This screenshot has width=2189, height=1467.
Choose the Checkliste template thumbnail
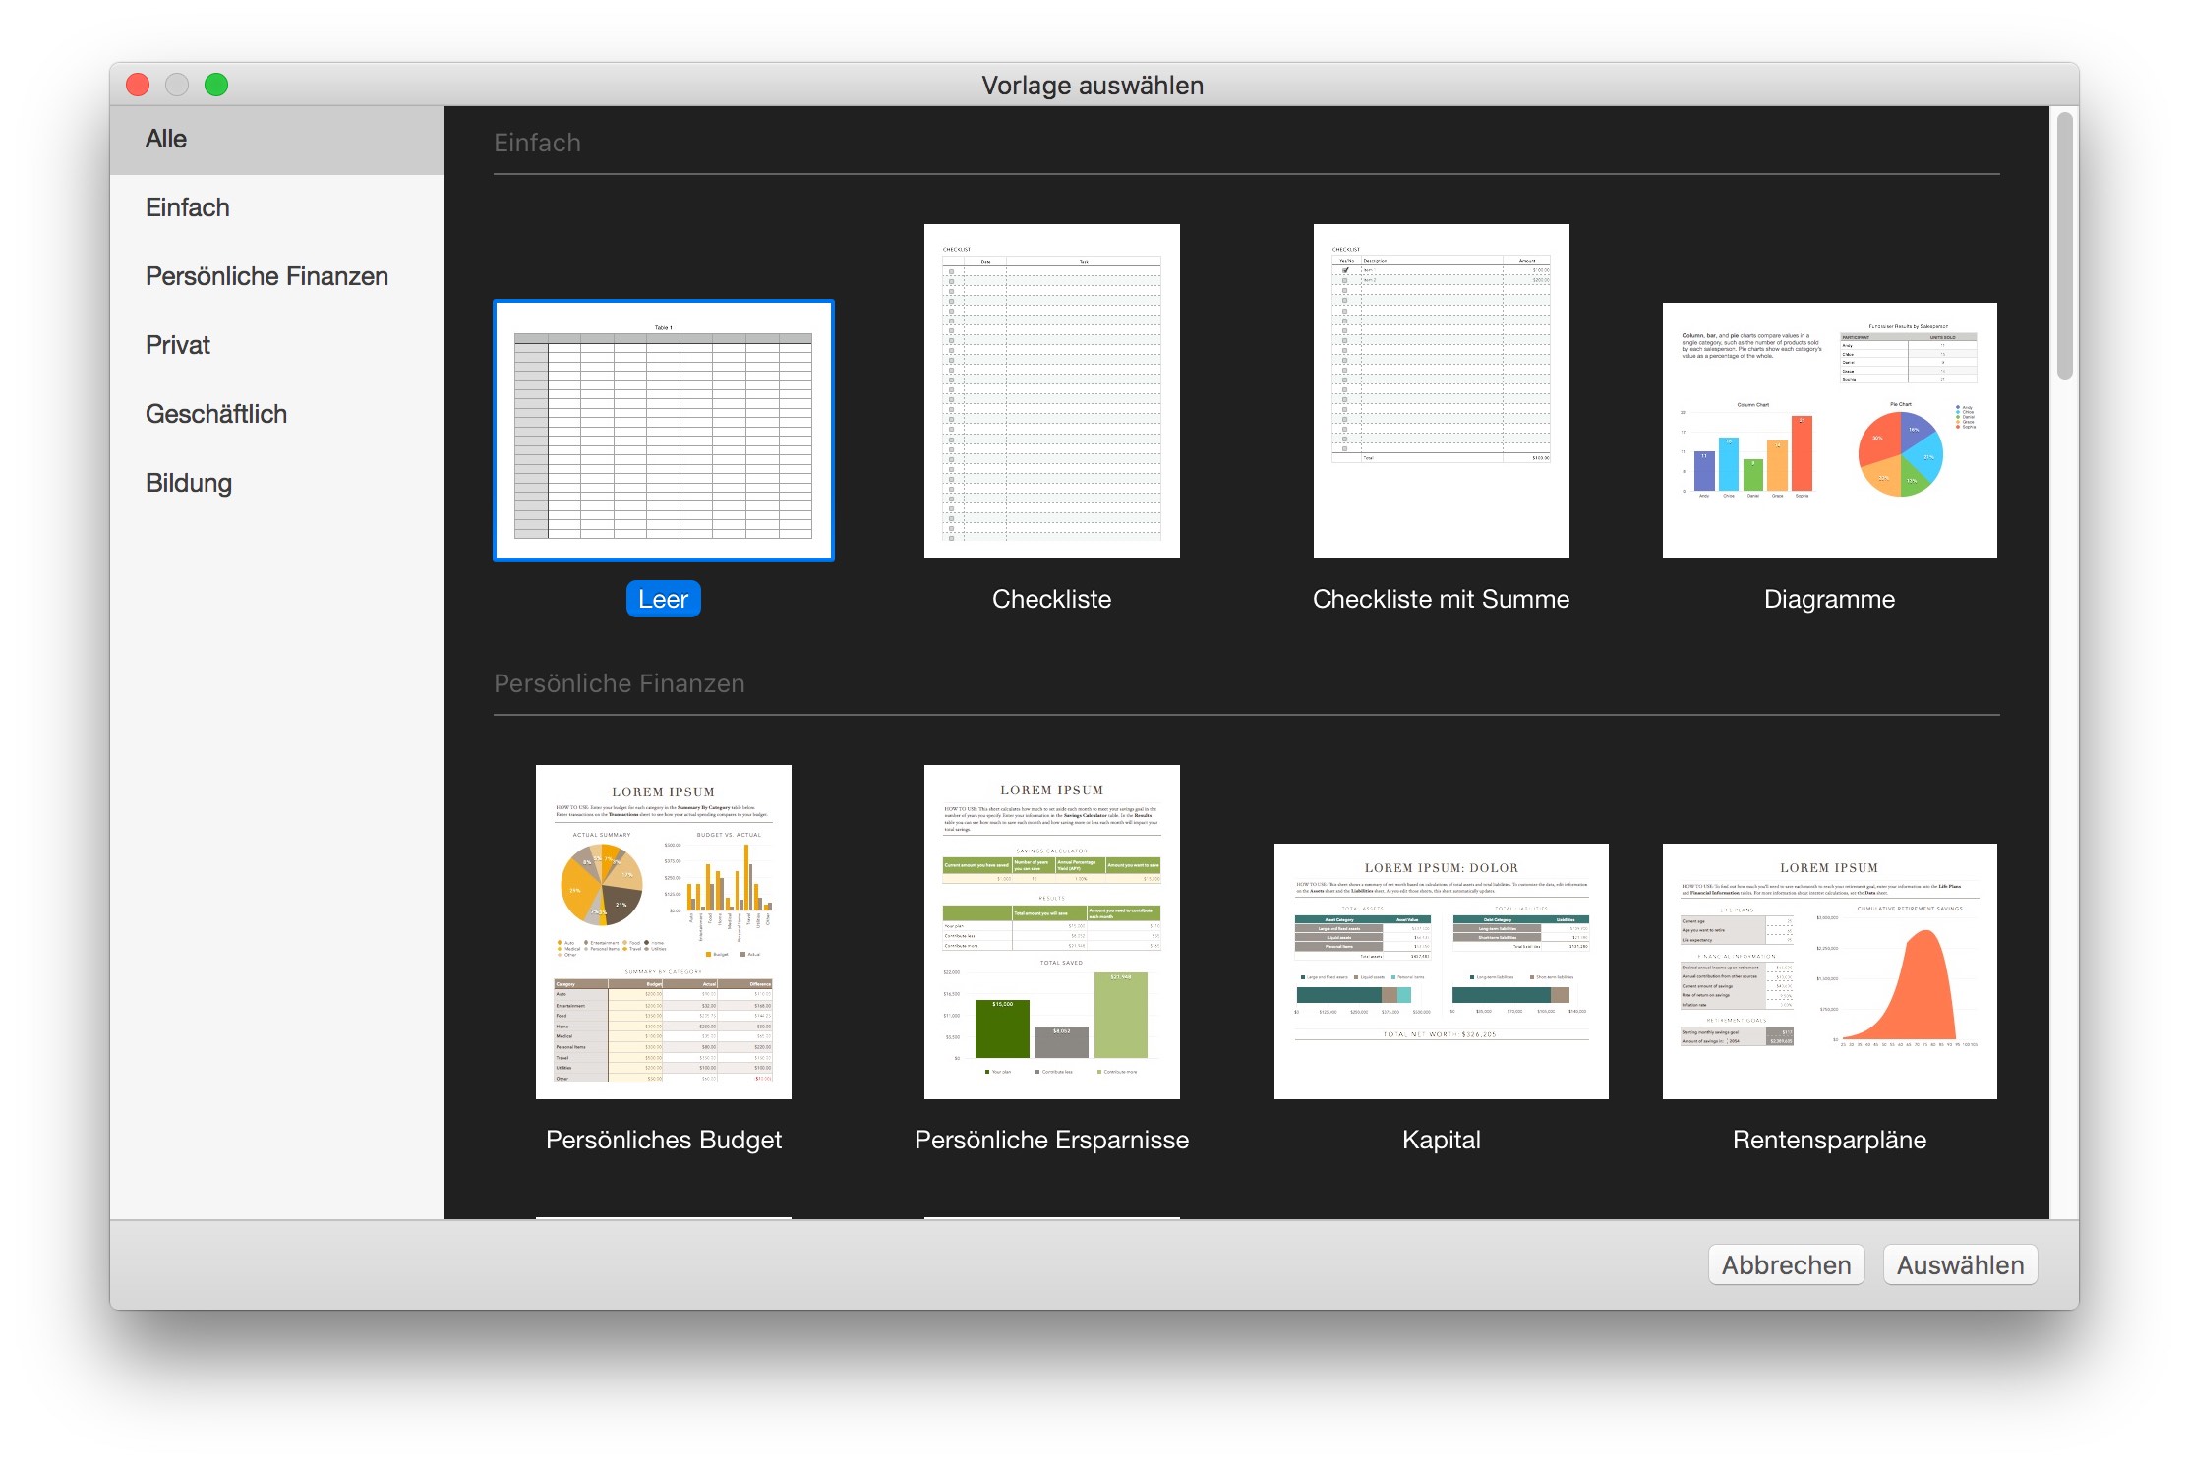click(x=1051, y=391)
